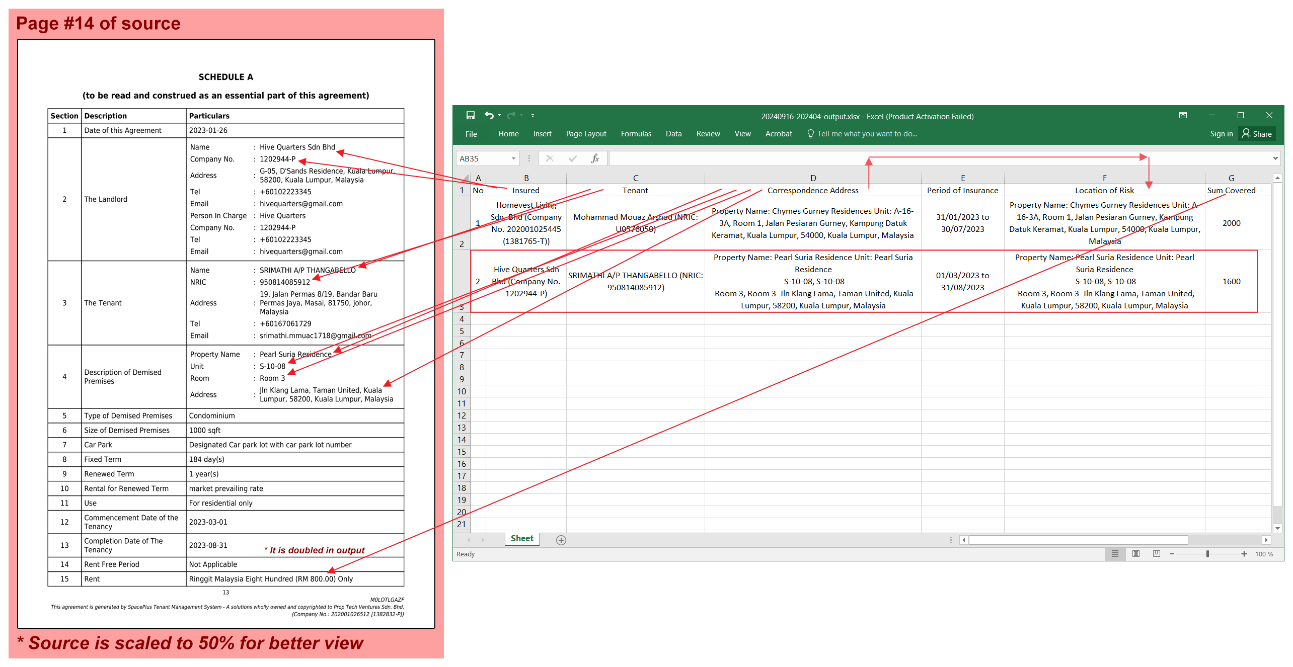Click the next sheet navigation arrow

click(483, 540)
